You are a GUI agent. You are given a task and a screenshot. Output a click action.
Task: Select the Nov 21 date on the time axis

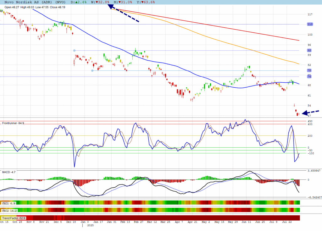coord(44,222)
